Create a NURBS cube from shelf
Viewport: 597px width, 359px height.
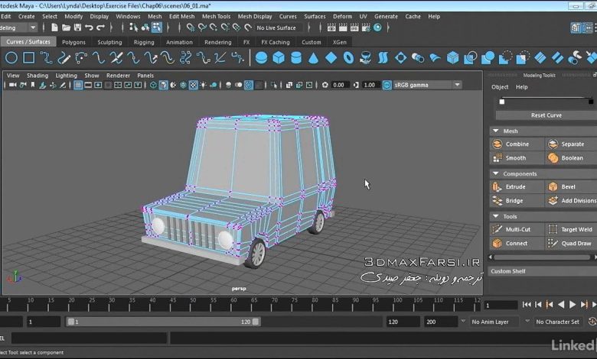click(279, 58)
